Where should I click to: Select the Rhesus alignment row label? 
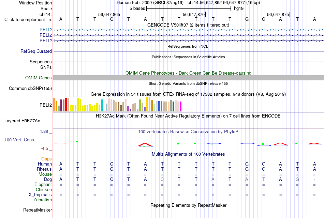coord(44,169)
